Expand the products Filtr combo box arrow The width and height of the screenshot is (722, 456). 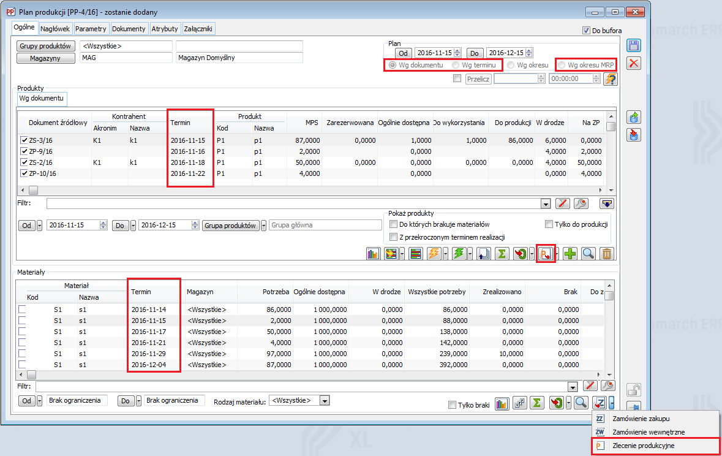546,203
